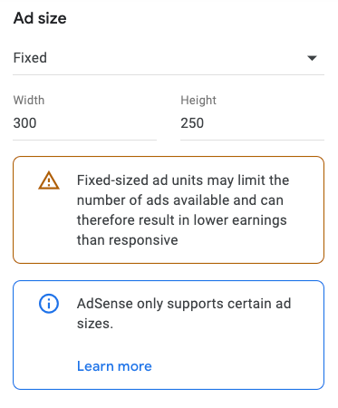The width and height of the screenshot is (338, 408).
Task: Click the Width label
Action: pyautogui.click(x=29, y=100)
